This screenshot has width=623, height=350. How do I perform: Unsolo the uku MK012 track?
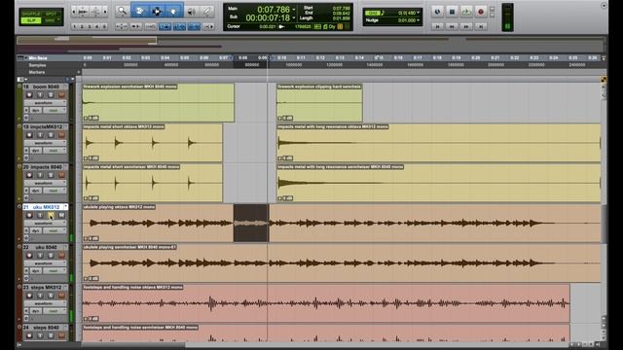(x=51, y=215)
